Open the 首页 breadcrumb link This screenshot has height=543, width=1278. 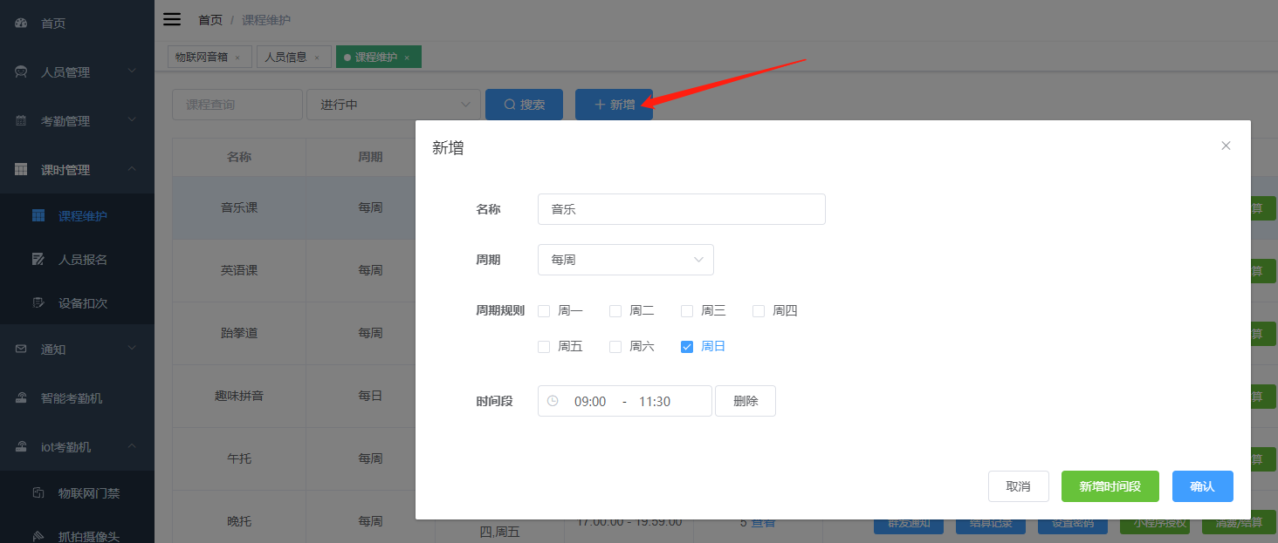tap(210, 18)
